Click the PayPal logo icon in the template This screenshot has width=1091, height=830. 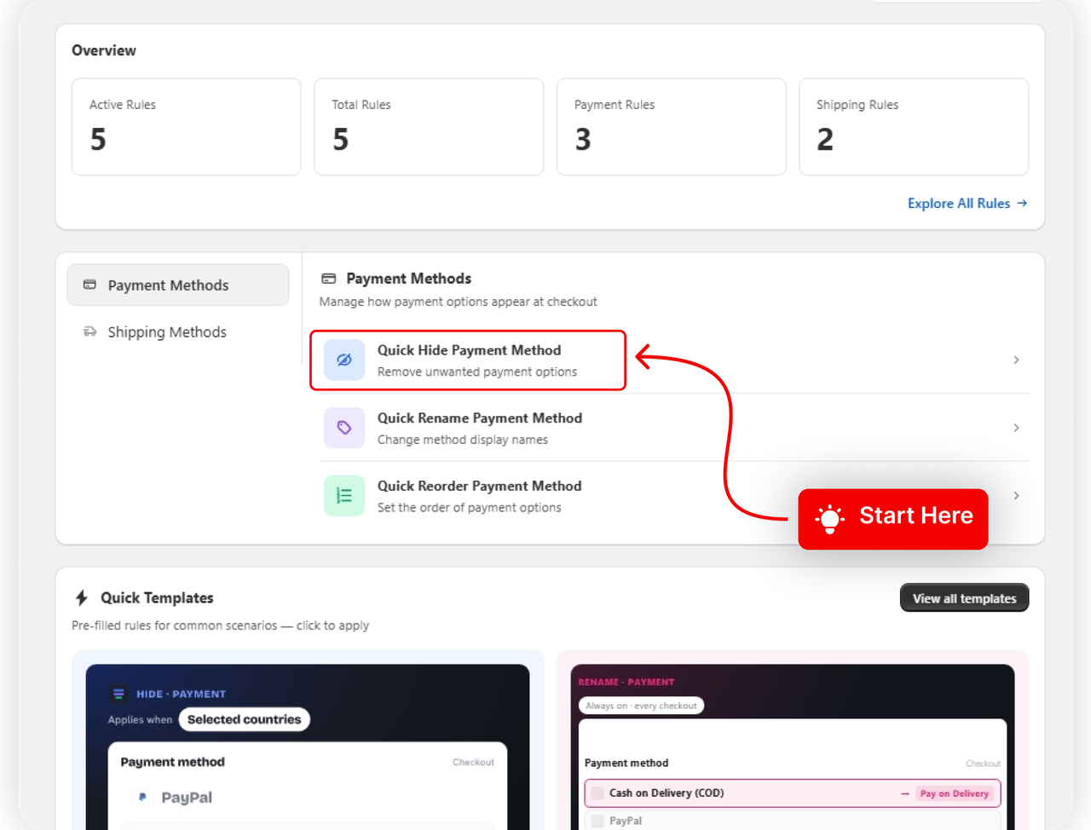(142, 798)
